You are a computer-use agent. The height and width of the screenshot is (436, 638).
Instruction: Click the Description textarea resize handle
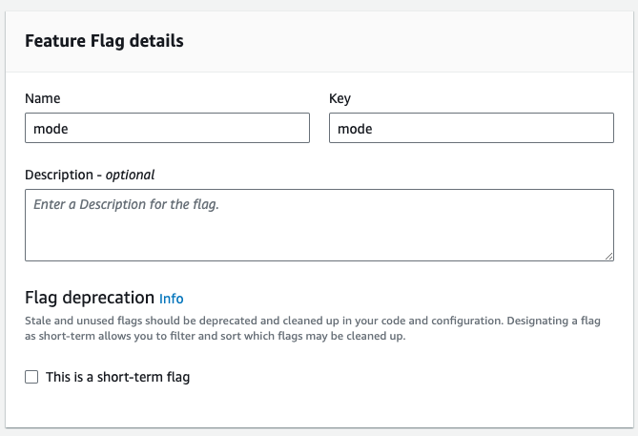pos(608,256)
